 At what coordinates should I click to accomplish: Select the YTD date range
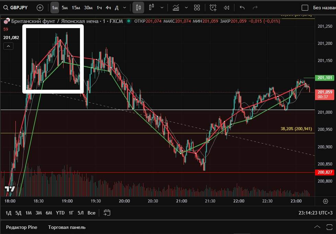coord(60,213)
